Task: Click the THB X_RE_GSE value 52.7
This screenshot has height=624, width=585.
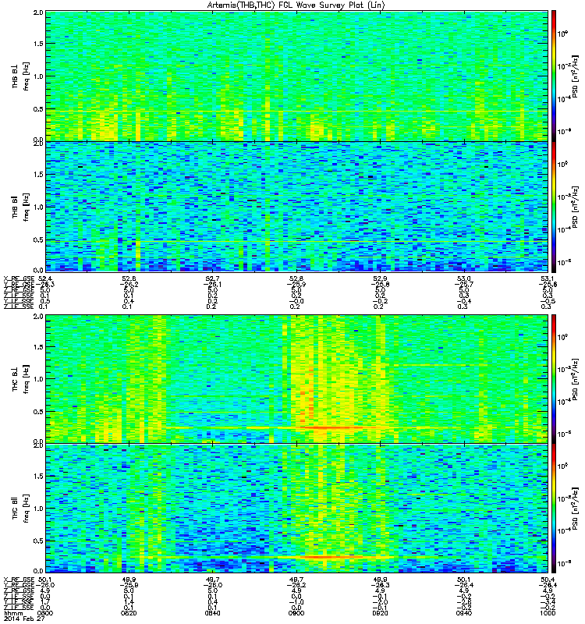Action: (212, 278)
